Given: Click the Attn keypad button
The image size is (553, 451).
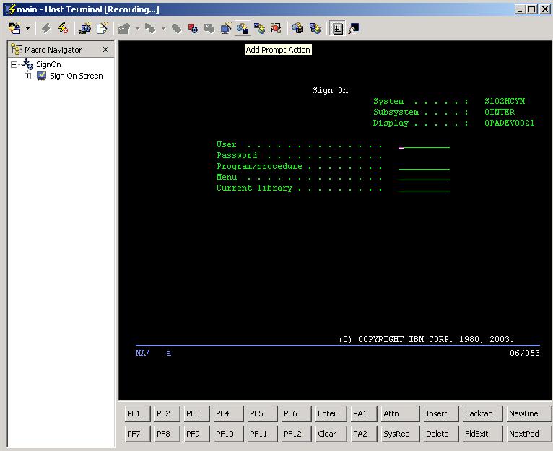Looking at the screenshot, I should 401,413.
